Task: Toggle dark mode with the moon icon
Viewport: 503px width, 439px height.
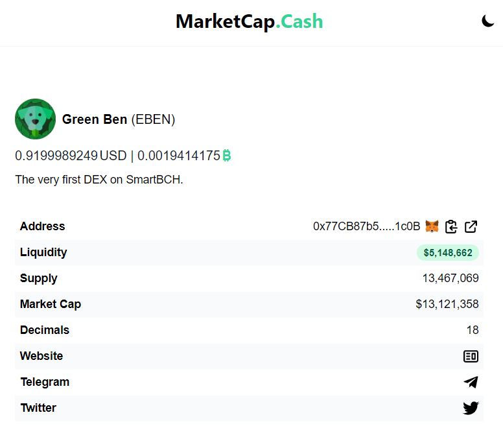Action: pyautogui.click(x=487, y=21)
